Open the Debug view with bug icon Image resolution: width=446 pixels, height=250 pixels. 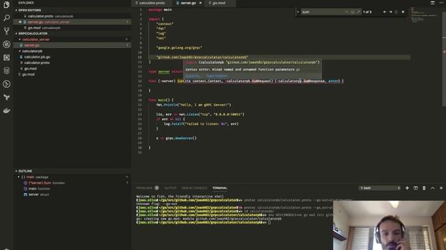pos(6,44)
